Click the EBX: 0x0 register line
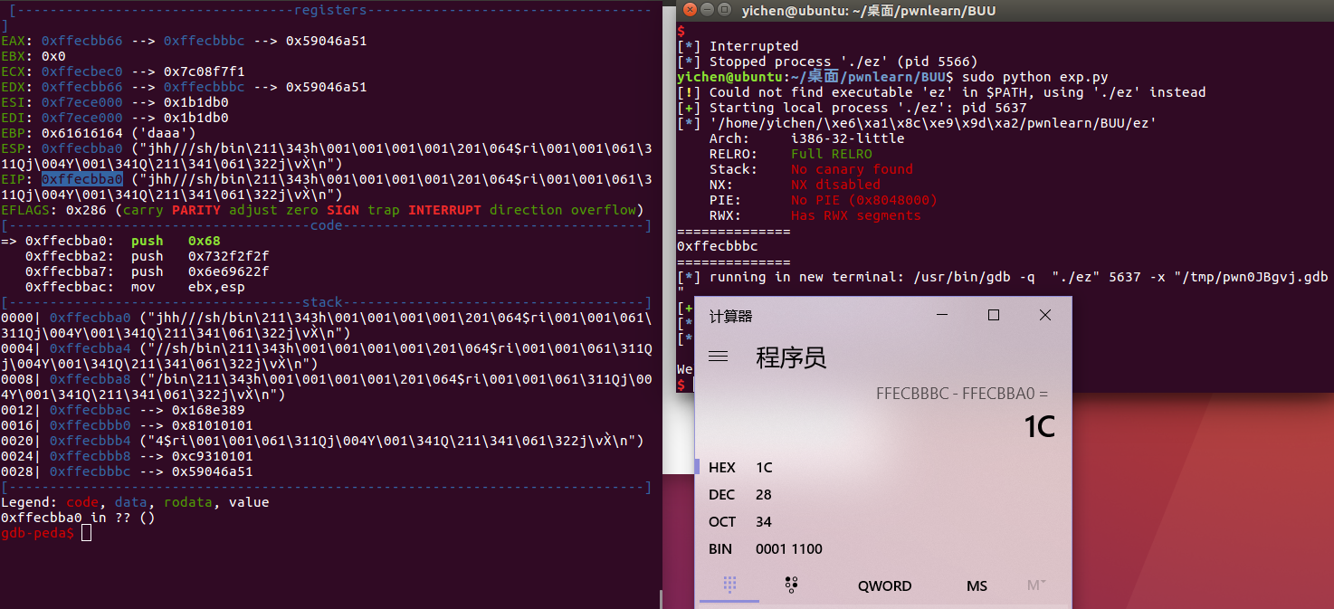Image resolution: width=1334 pixels, height=609 pixels. point(33,56)
